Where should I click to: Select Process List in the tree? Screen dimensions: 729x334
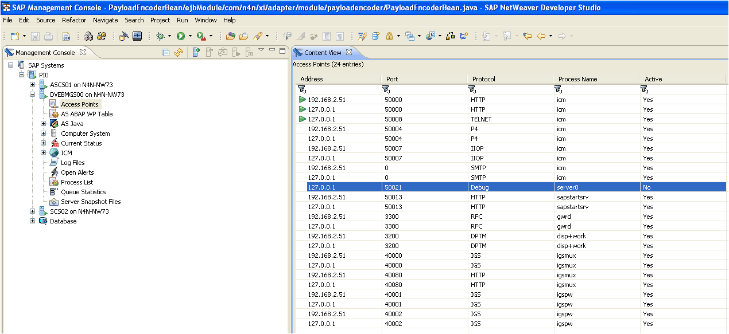coord(77,182)
